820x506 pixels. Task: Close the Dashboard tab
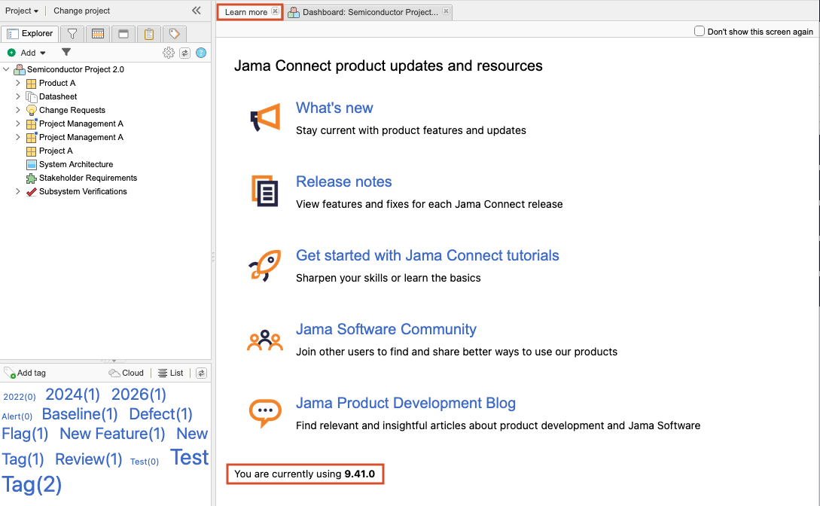click(x=446, y=11)
